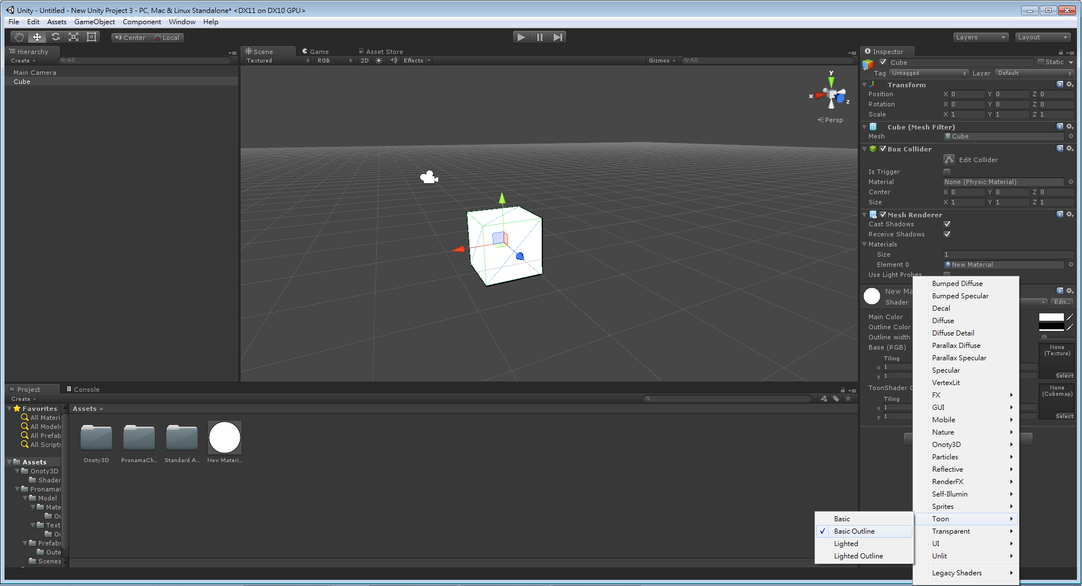Click the scene orientation gizmo
The image size is (1082, 586).
click(831, 95)
